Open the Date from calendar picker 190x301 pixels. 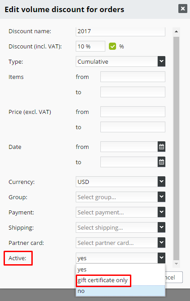161,147
